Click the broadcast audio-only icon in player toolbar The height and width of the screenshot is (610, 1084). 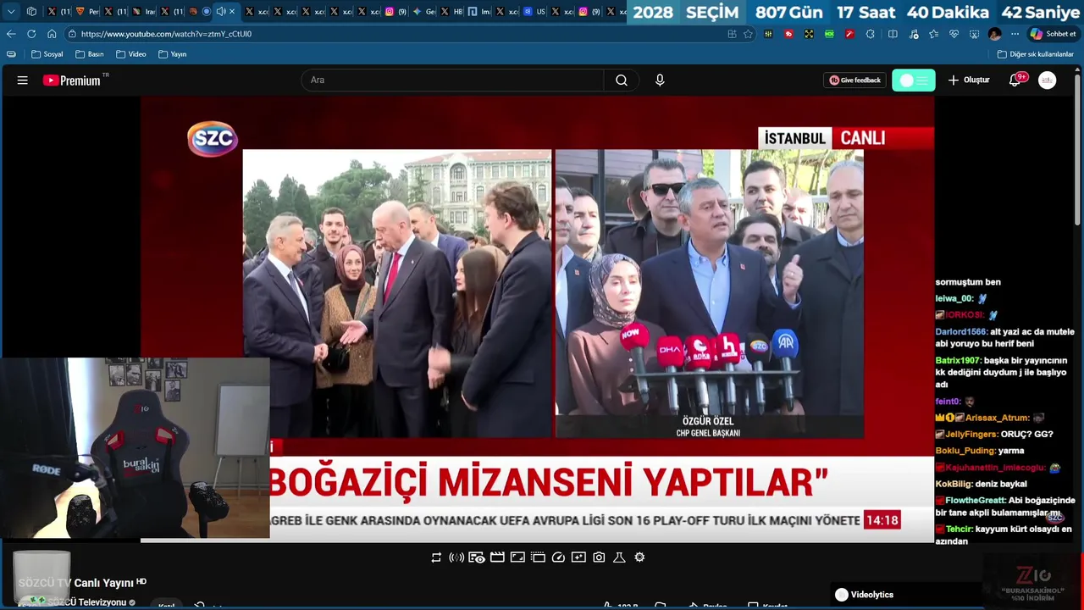[x=456, y=557]
